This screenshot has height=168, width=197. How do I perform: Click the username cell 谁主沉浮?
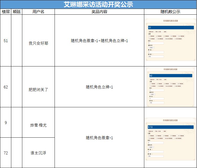(39, 153)
